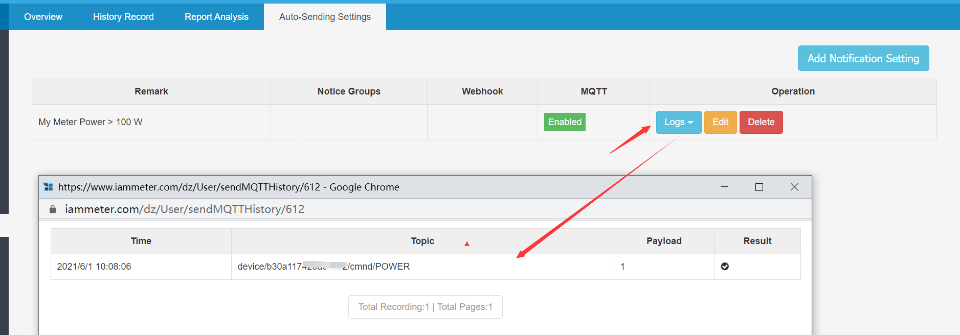This screenshot has width=960, height=335.
Task: Click Add Notification Setting button
Action: point(863,59)
